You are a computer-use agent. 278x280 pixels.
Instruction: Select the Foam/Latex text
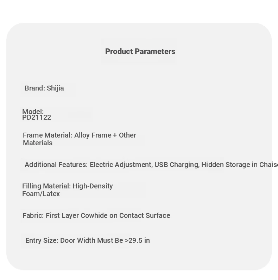click(x=41, y=194)
